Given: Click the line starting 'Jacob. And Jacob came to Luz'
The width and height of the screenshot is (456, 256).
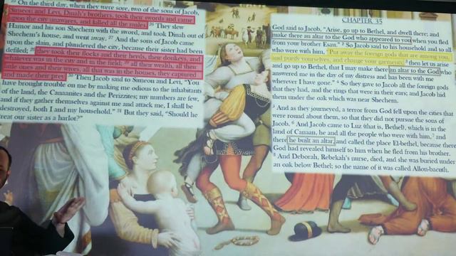Looking at the screenshot, I should pyautogui.click(x=359, y=126).
